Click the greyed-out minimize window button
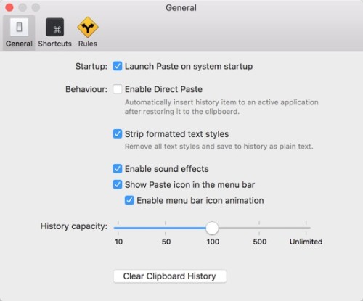This screenshot has height=301, width=363. (23, 7)
